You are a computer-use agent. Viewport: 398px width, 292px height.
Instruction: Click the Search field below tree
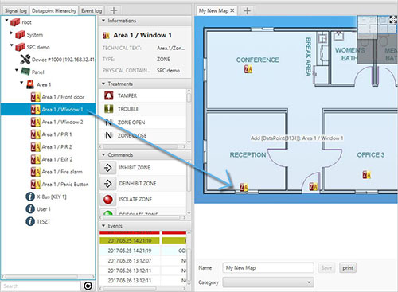tap(41, 286)
